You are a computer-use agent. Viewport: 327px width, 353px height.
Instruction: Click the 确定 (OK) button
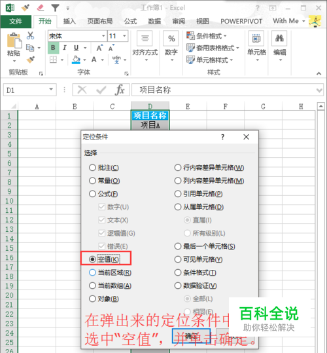191,336
